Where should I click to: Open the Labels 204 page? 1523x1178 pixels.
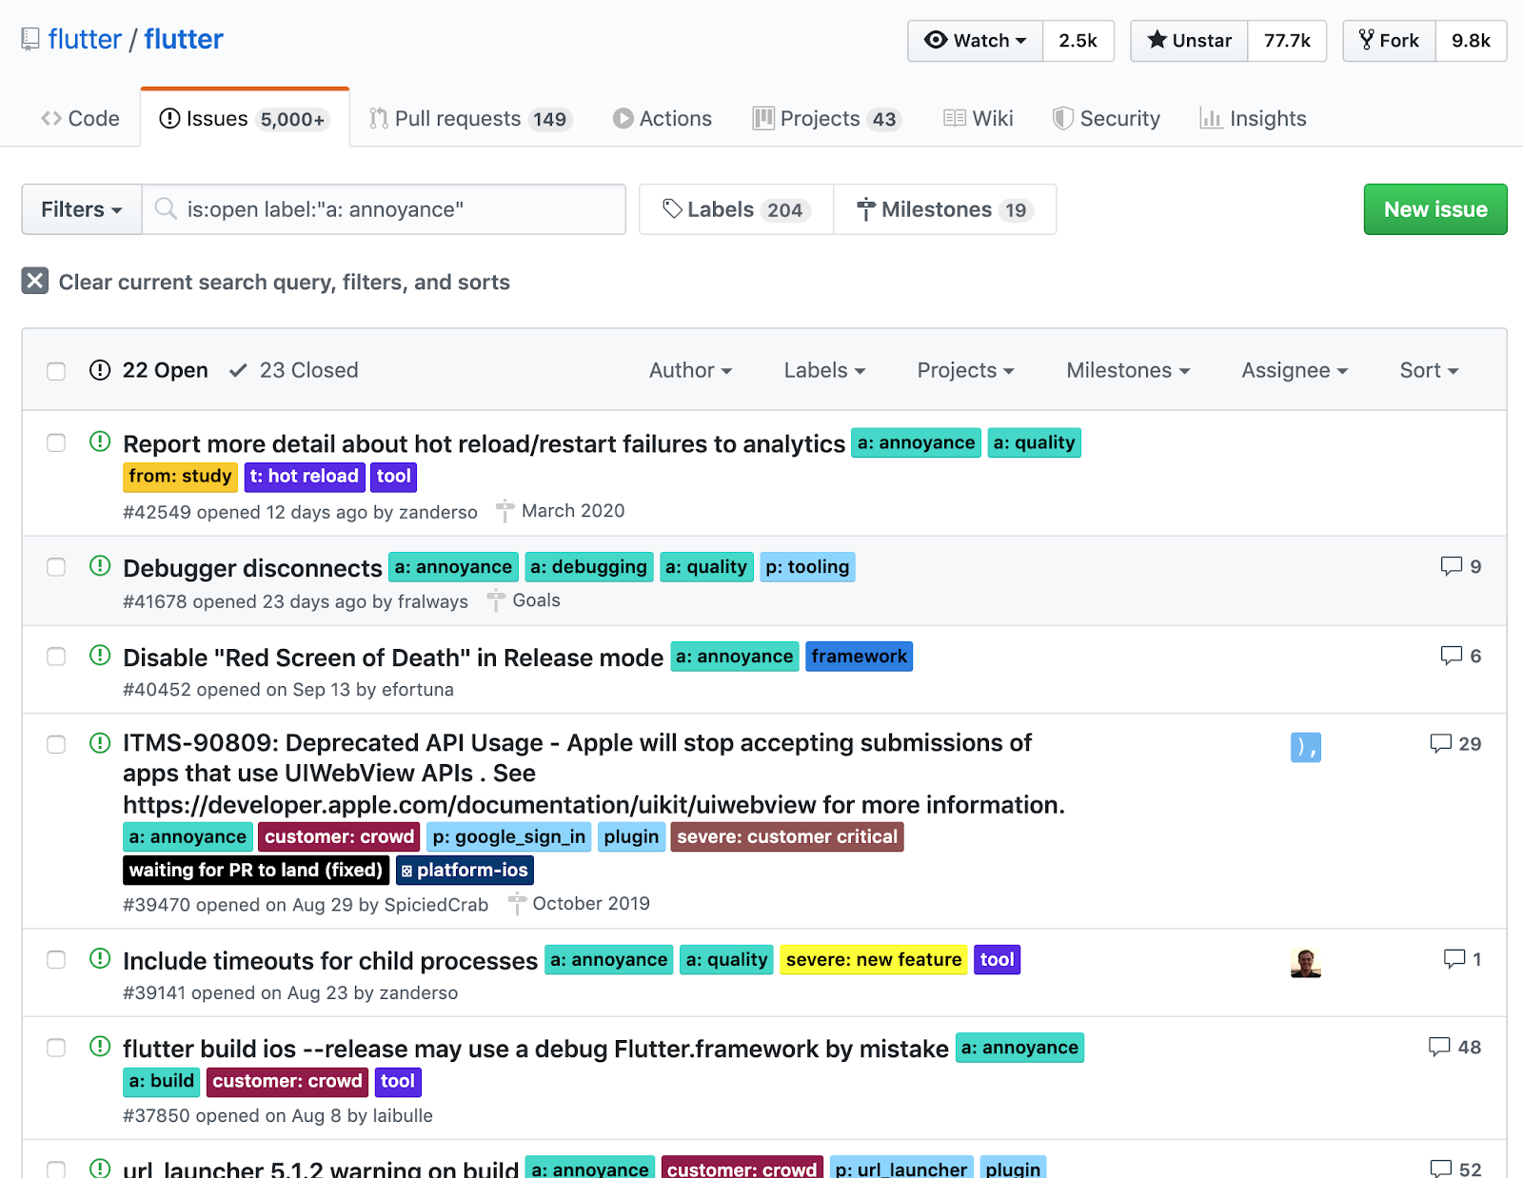click(x=736, y=209)
